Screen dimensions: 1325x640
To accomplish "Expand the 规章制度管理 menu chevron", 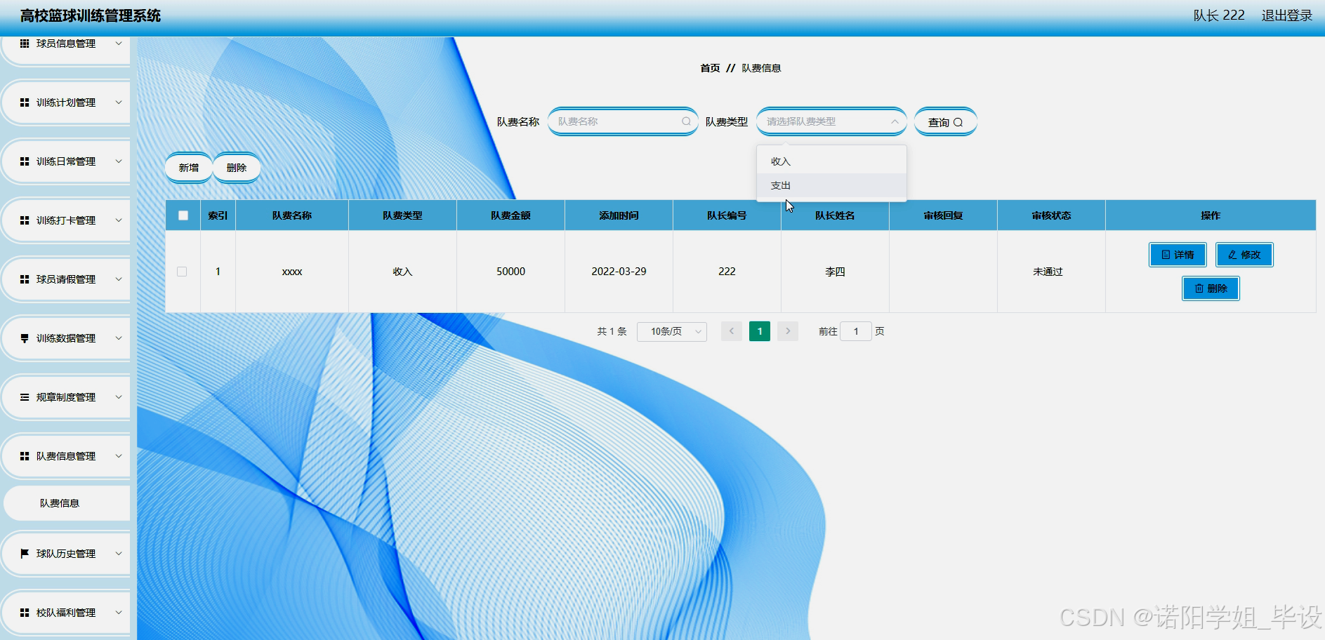I will tap(119, 397).
